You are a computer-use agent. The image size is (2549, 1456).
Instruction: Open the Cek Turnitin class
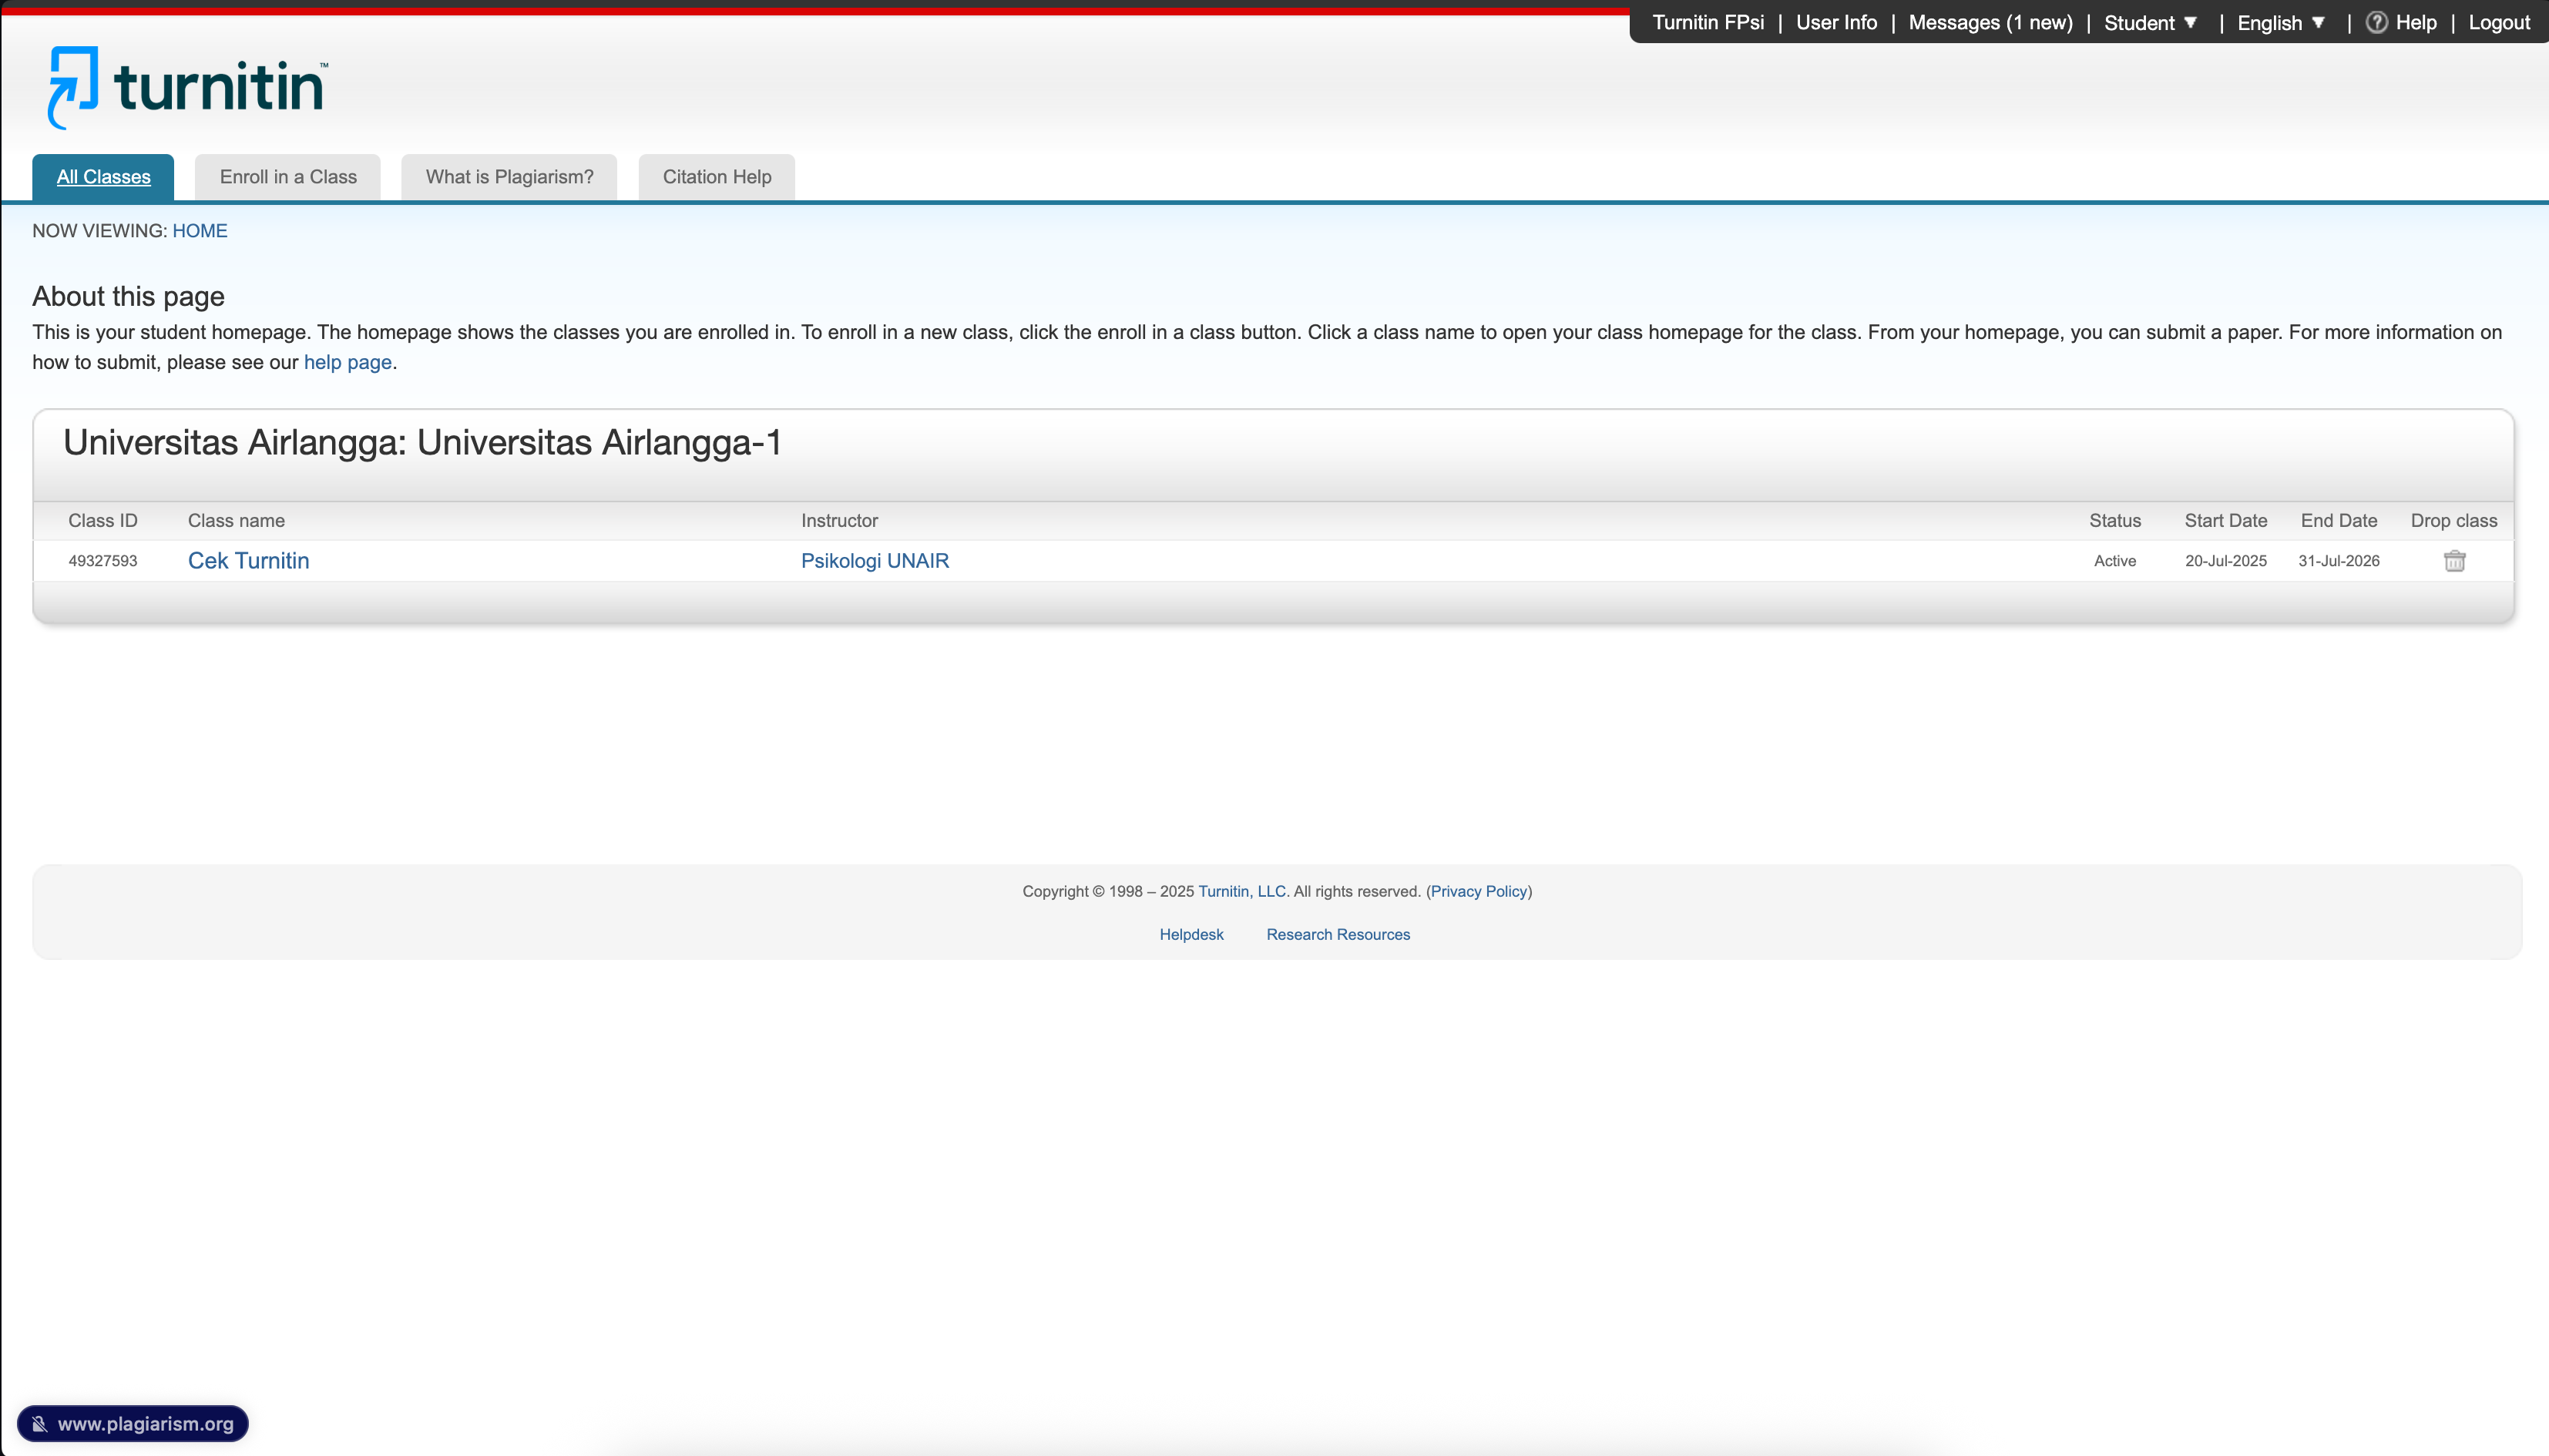click(x=248, y=561)
